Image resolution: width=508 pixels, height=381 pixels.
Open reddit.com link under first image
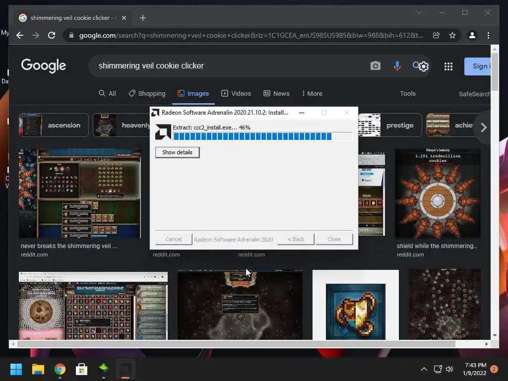coord(34,254)
